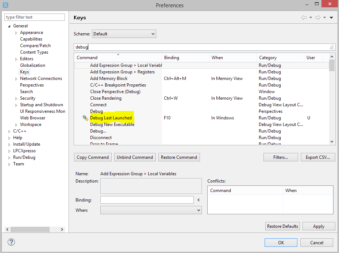Open the Keys page view menu
The width and height of the screenshot is (339, 253).
pos(331,18)
